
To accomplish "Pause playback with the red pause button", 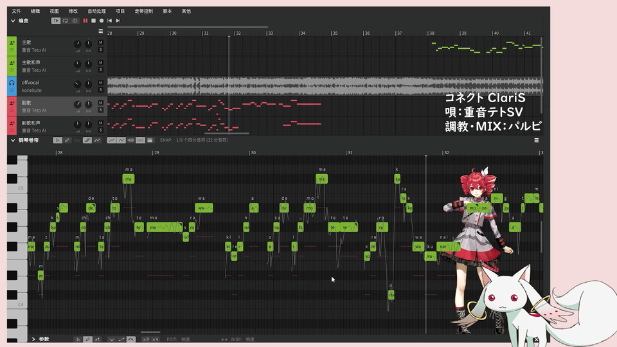I will coord(85,21).
